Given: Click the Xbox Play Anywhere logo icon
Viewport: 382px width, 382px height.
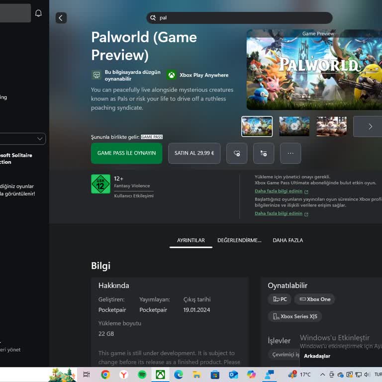Looking at the screenshot, I should 172,75.
